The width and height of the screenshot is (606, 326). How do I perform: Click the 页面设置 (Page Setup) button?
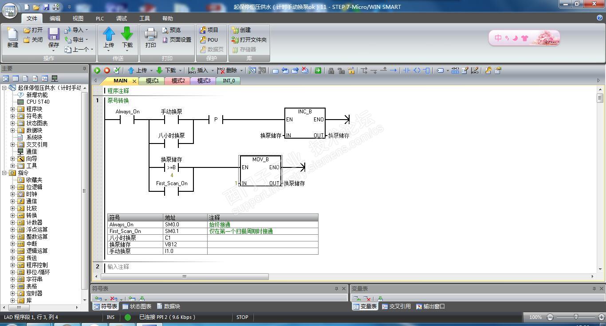177,39
